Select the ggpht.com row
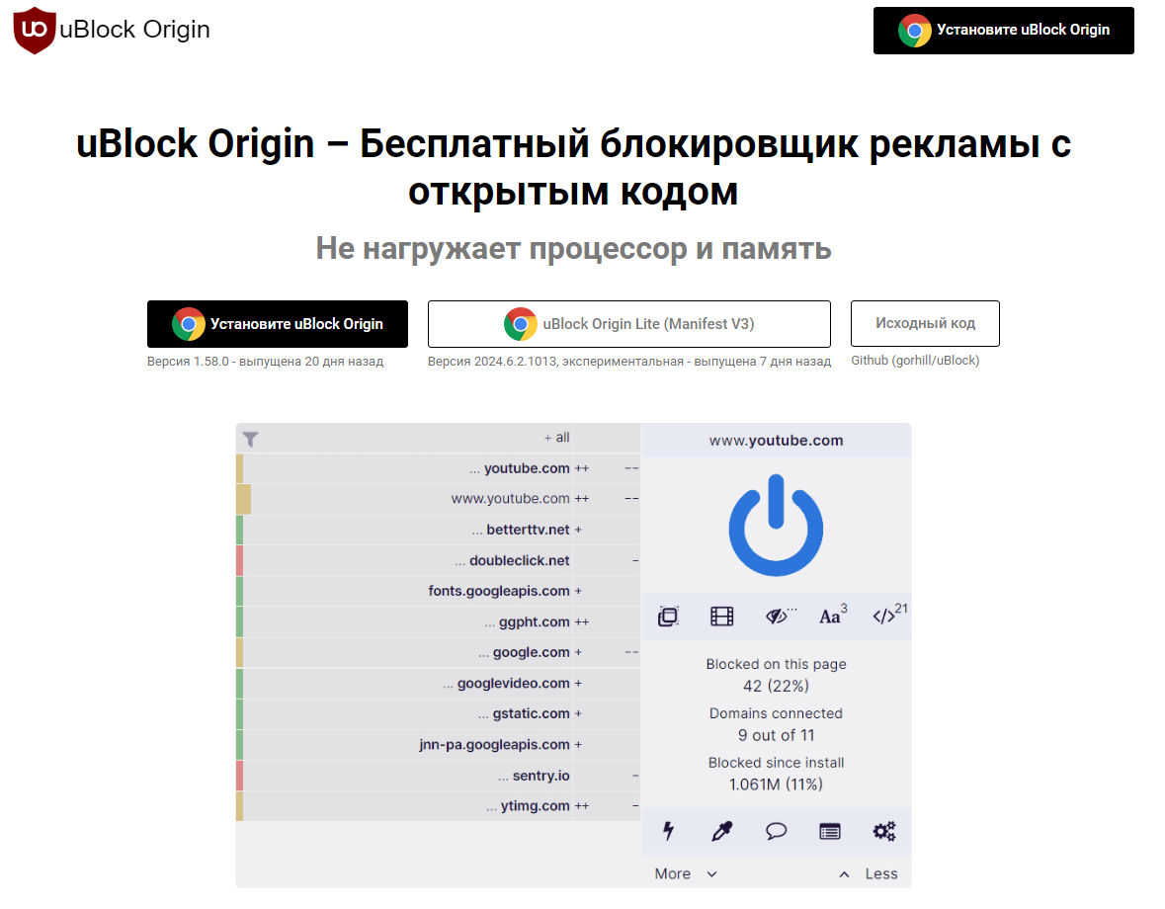The width and height of the screenshot is (1165, 909). [439, 621]
